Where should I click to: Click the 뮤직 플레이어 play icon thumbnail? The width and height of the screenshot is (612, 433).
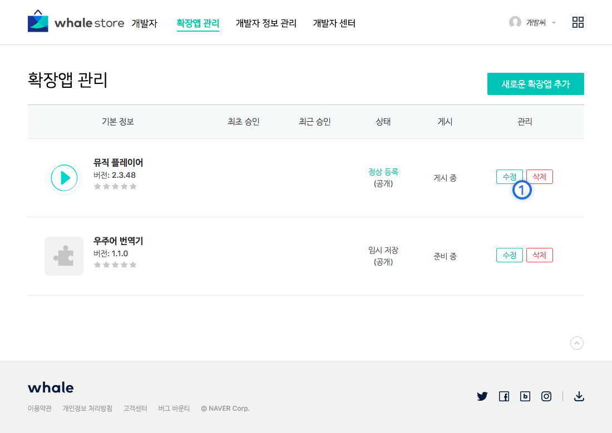pyautogui.click(x=65, y=178)
